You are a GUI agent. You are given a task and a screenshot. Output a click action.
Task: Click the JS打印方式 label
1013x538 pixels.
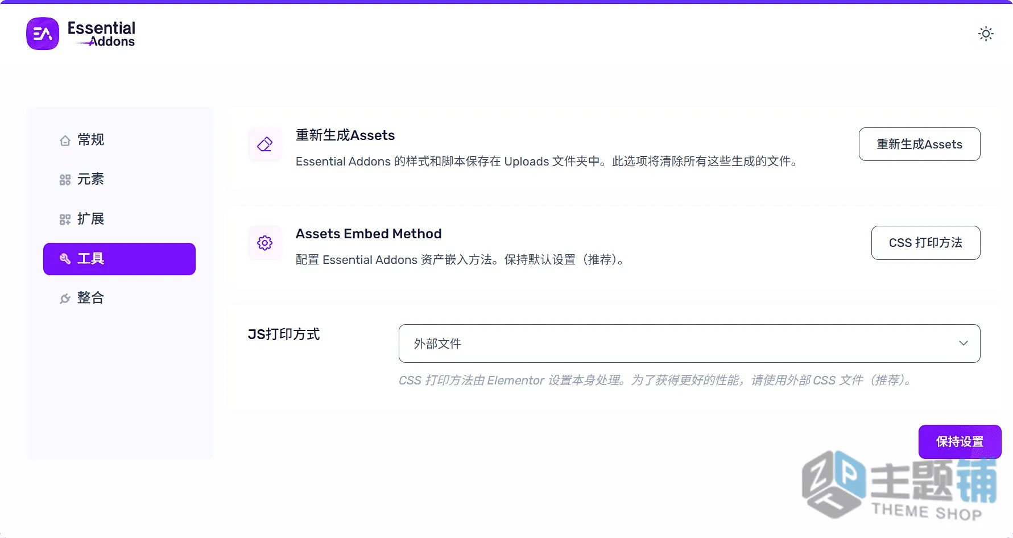coord(284,334)
